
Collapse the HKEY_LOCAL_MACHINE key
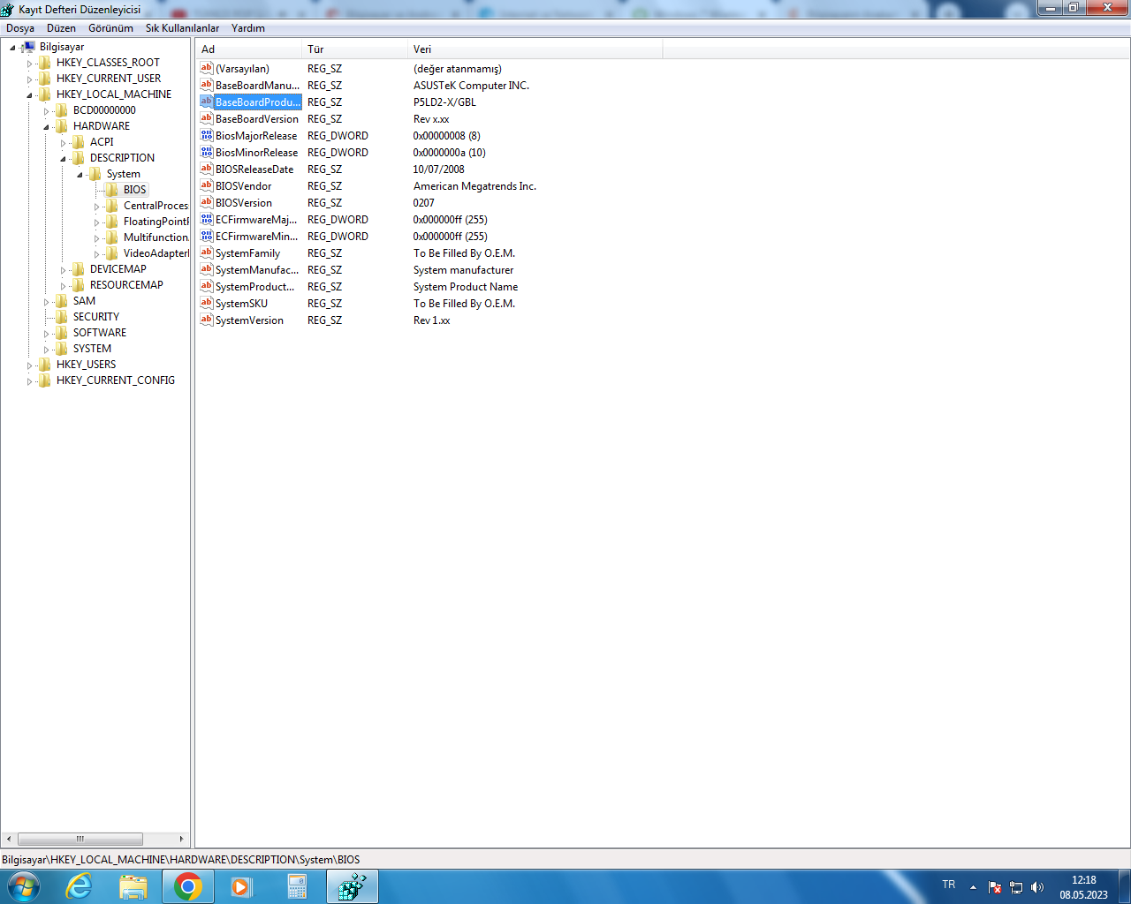pyautogui.click(x=29, y=95)
